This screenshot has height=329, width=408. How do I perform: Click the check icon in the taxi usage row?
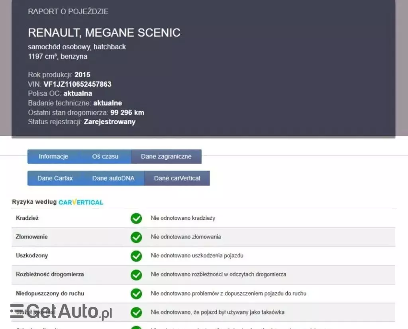click(x=136, y=312)
